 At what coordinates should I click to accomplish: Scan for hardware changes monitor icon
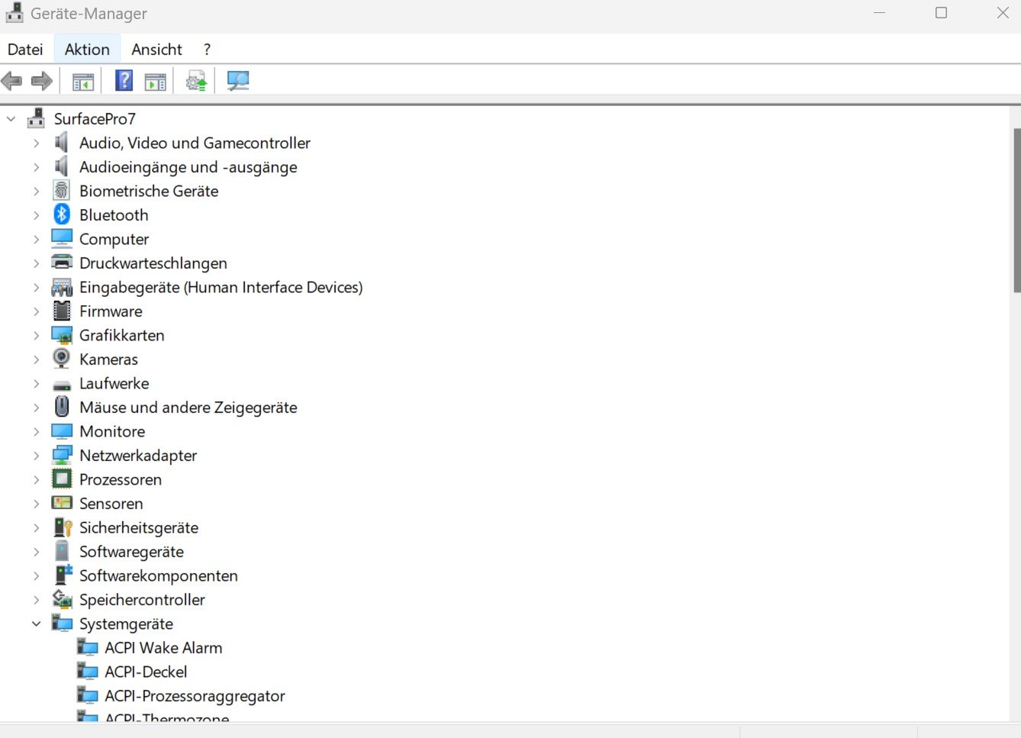tap(238, 80)
